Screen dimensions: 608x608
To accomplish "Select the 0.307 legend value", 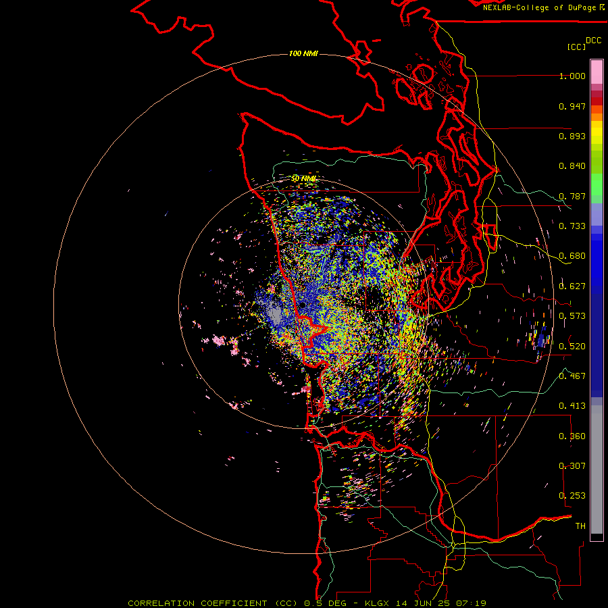I will tap(572, 466).
